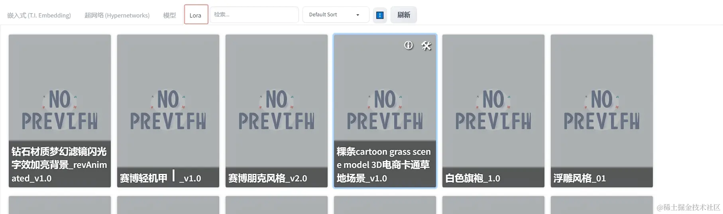The height and width of the screenshot is (214, 723).
Task: Switch to 超网络 (Hypernetworks) tab
Action: [117, 15]
